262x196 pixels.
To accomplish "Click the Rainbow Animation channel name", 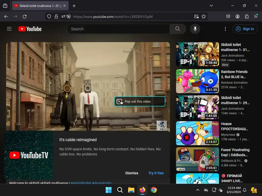I will 234,82.
